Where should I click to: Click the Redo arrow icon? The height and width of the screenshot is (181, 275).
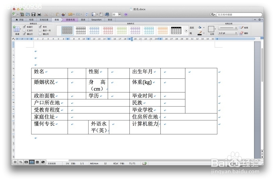pos(78,14)
